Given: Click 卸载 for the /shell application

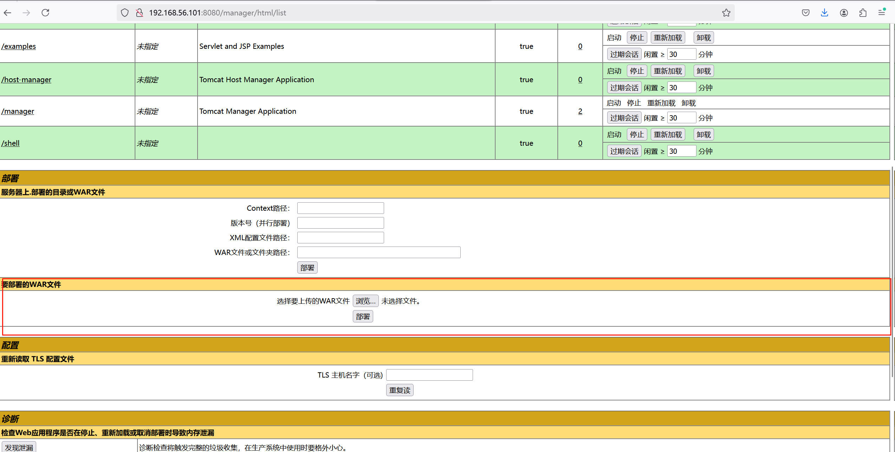Looking at the screenshot, I should point(703,135).
